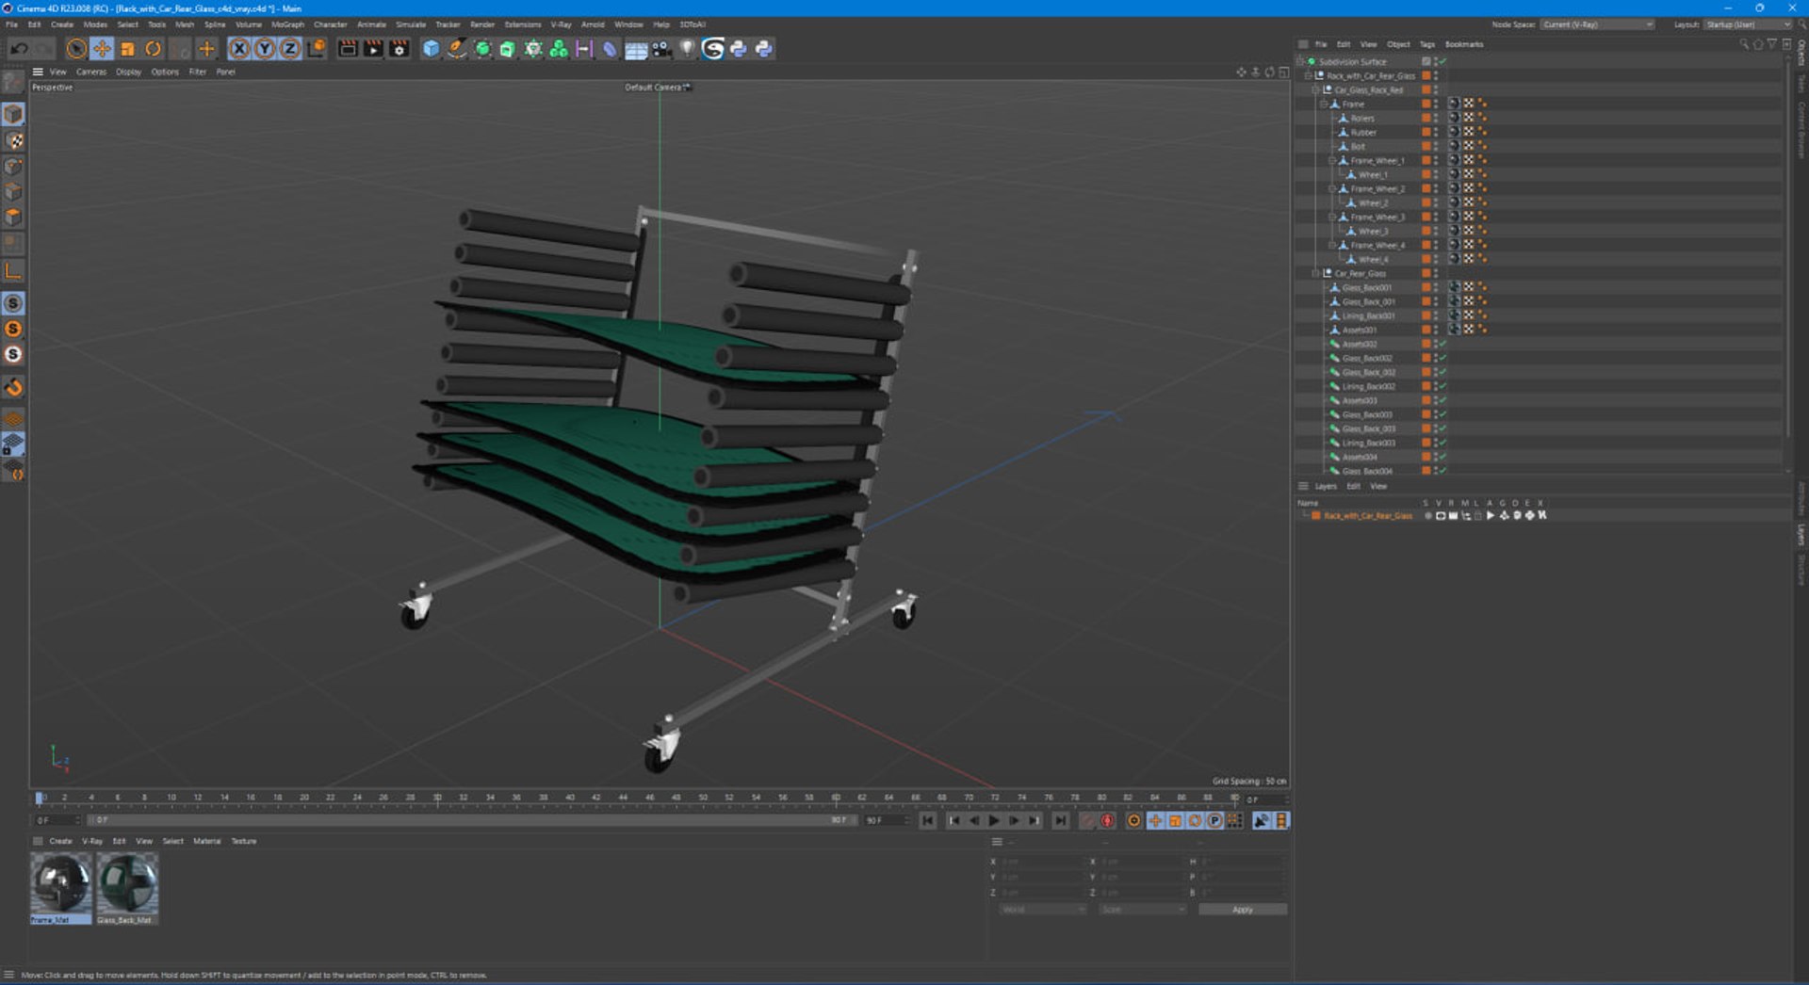Click the Record Active Objects button
1809x985 pixels.
(1087, 821)
